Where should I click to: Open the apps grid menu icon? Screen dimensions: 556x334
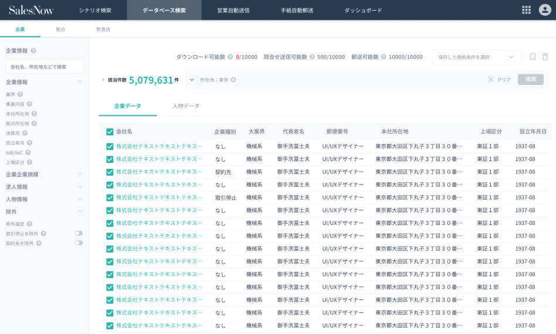click(x=526, y=10)
